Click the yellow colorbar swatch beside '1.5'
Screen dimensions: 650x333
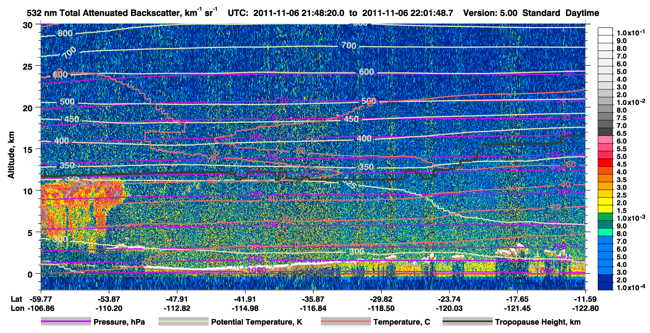click(x=606, y=209)
